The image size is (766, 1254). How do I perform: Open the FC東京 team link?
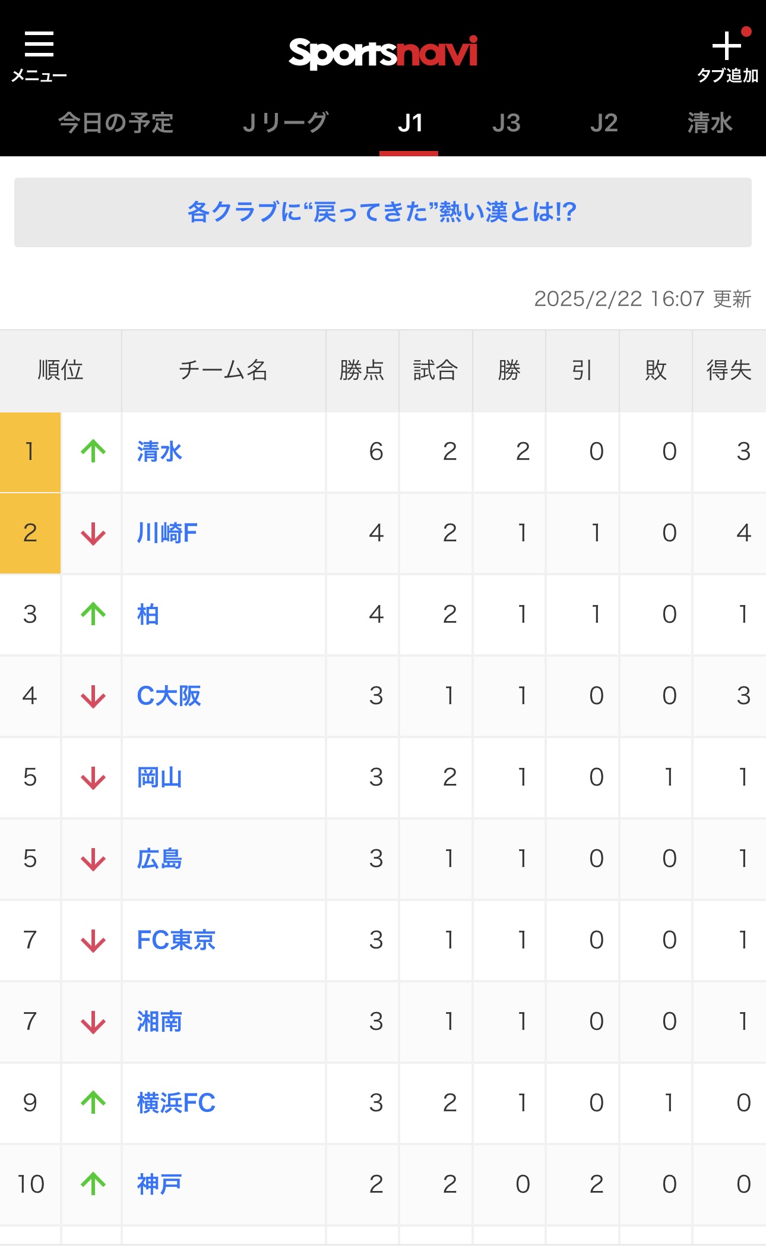[x=176, y=940]
